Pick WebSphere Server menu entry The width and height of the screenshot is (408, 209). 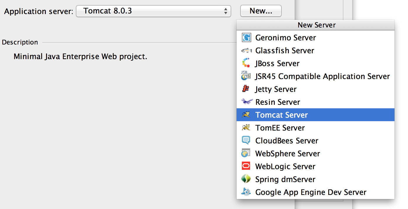tap(287, 154)
